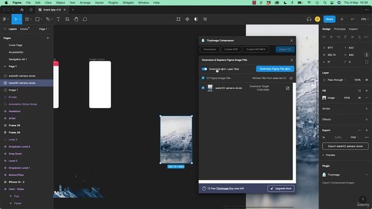This screenshot has height=209, width=372.
Task: Click the Use as mask icon
Action: (196, 19)
